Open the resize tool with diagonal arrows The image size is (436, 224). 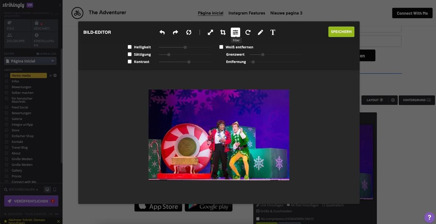pos(210,32)
